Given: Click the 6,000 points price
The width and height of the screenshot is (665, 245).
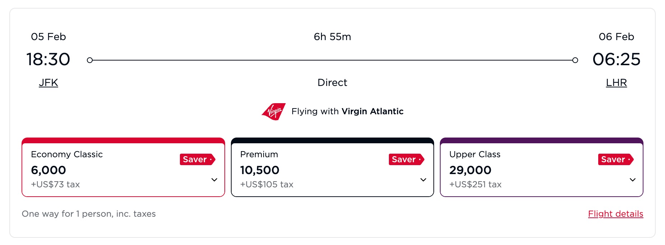Looking at the screenshot, I should tap(49, 170).
